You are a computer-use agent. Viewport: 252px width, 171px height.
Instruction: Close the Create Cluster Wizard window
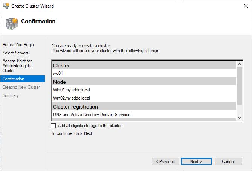pos(243,6)
